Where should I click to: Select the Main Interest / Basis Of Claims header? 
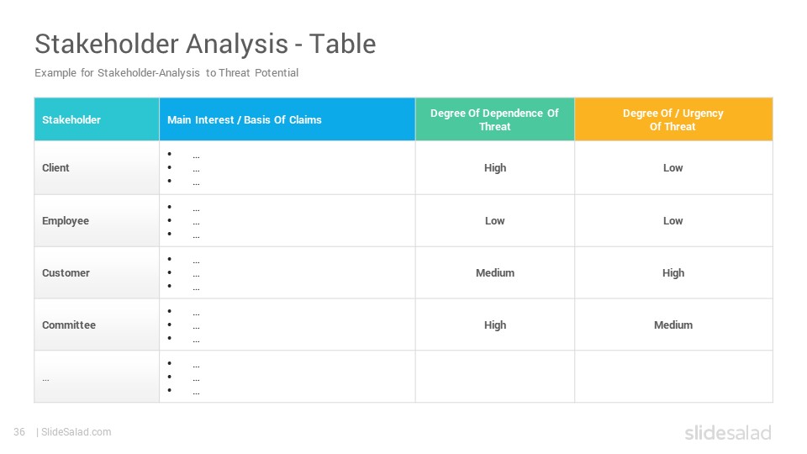pyautogui.click(x=287, y=119)
